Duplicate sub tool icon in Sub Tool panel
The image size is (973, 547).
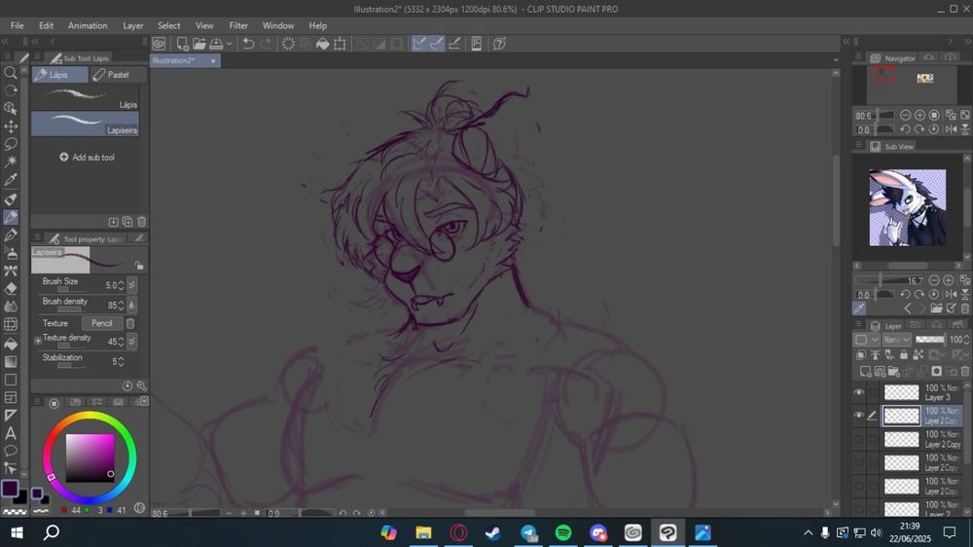127,222
